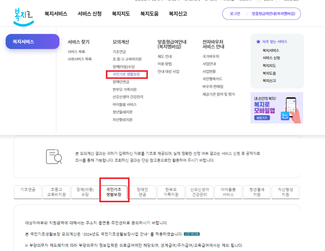Image resolution: width=325 pixels, height=251 pixels.
Task: Click text '대상자여부와 지원금액에 대해서는'
Action: pyautogui.click(x=55, y=223)
